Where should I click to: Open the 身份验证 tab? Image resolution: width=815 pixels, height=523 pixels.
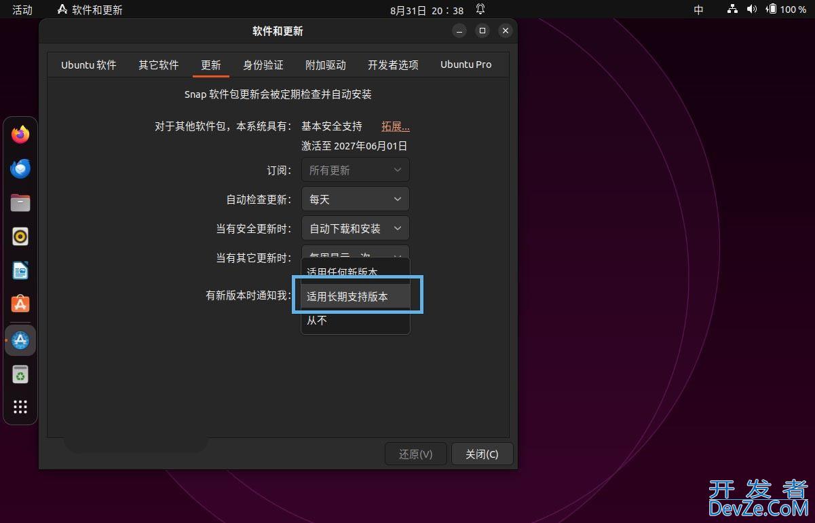pyautogui.click(x=263, y=65)
